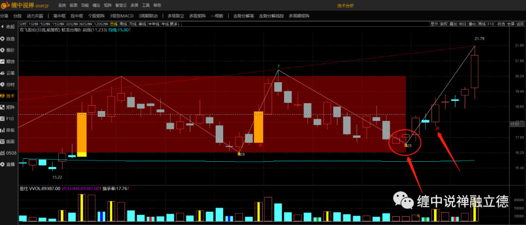
Task: Enable 3周期联动 view
Action: (x=148, y=16)
